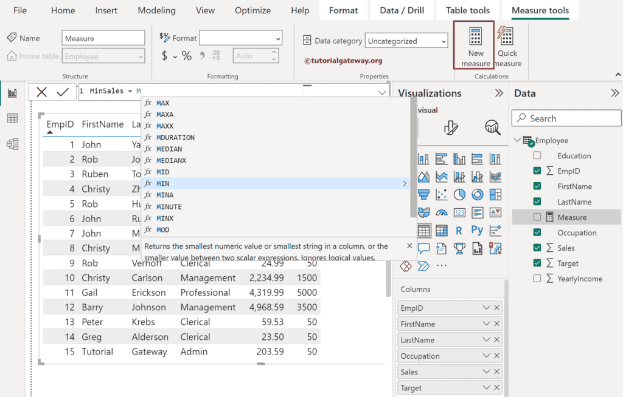Viewport: 623px width, 397px height.
Task: Enable the YearlyIncome field checkbox
Action: tap(537, 279)
